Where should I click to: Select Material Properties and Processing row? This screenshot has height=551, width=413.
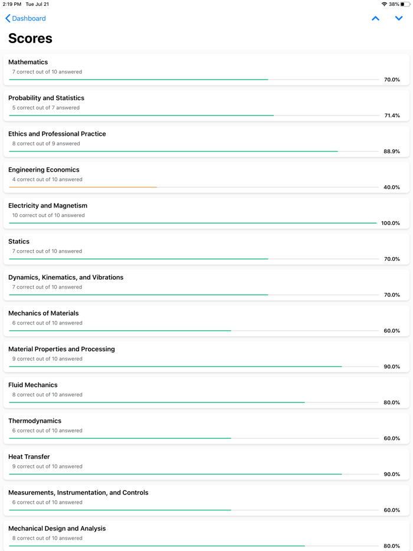206,358
